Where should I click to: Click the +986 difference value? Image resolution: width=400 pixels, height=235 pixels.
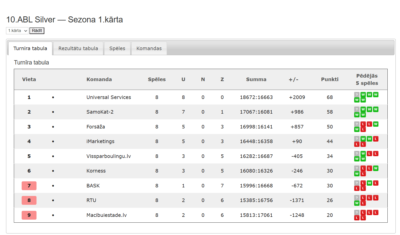point(297,112)
